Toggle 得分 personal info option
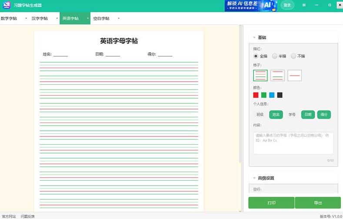343x219 pixels. (x=324, y=115)
